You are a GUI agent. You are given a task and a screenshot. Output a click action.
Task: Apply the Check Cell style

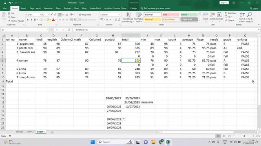click(x=189, y=19)
